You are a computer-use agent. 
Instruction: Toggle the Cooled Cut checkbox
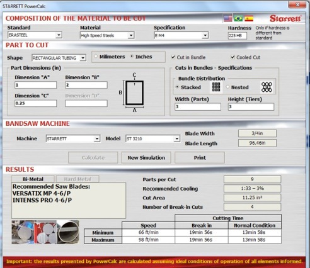(x=233, y=57)
